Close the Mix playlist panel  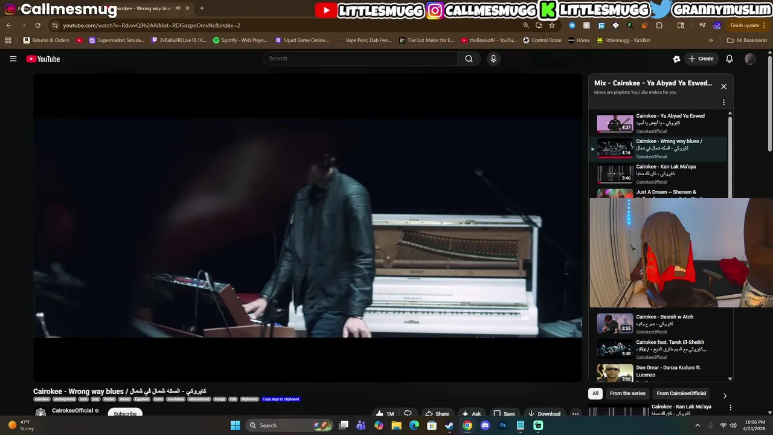pyautogui.click(x=723, y=86)
